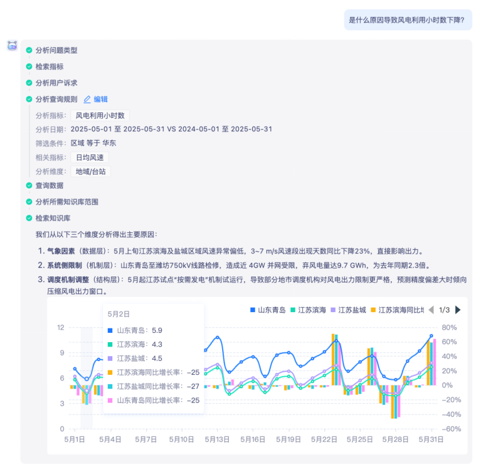This screenshot has height=464, width=481.
Task: Go to previous legend page arrow
Action: 431,310
